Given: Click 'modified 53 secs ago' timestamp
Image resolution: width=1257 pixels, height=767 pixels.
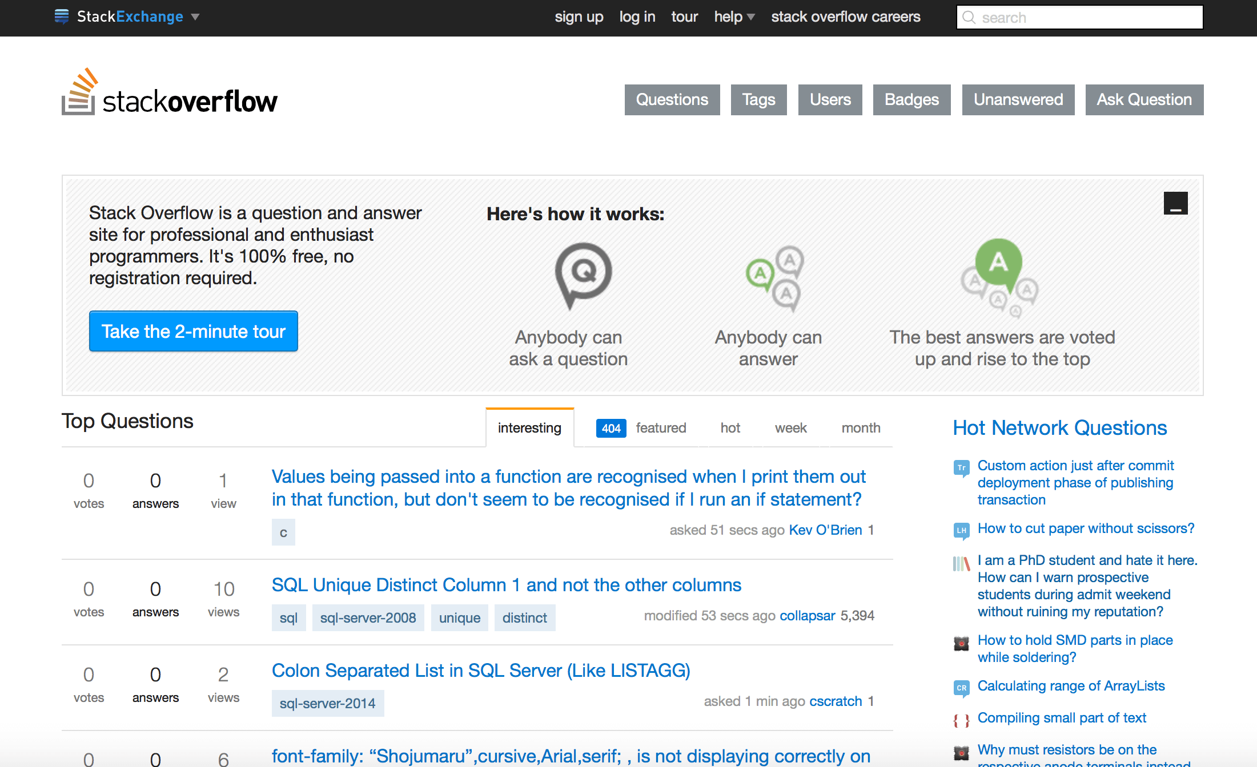Looking at the screenshot, I should (x=709, y=616).
